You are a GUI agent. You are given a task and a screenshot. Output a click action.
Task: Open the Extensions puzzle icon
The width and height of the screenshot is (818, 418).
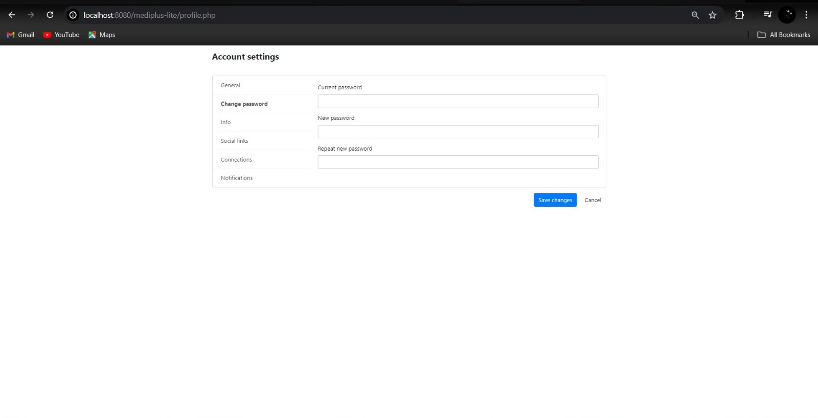tap(739, 15)
